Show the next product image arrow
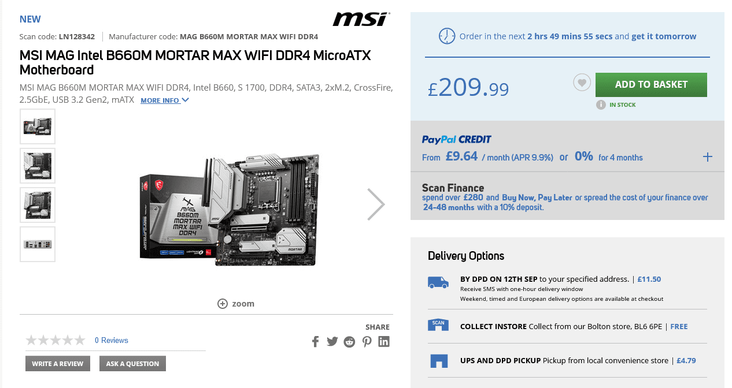This screenshot has height=388, width=732. (376, 204)
